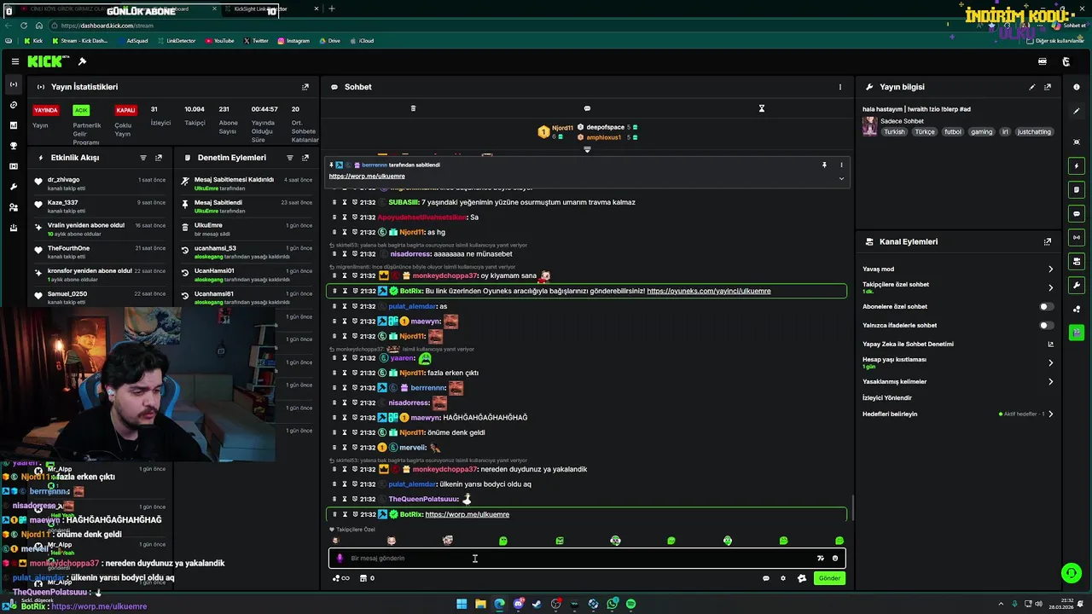
Task: Open the Instagram bookmark
Action: point(293,41)
